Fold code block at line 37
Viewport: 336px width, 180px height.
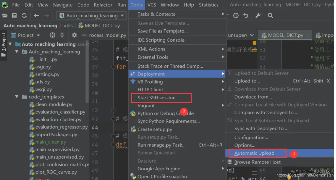[113, 67]
